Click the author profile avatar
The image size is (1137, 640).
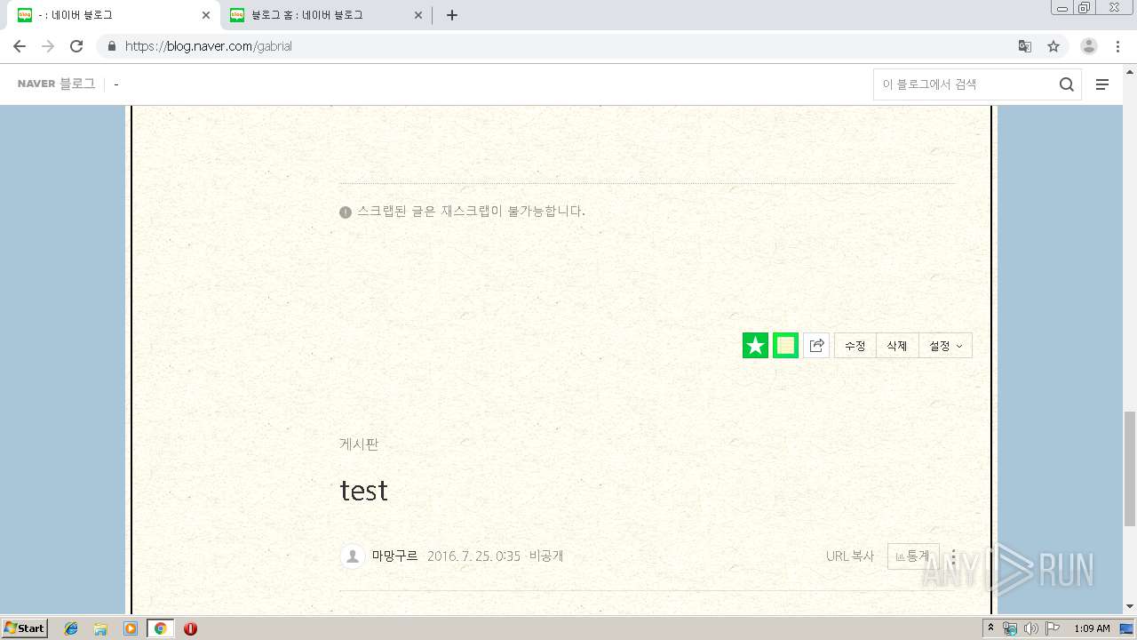(353, 556)
